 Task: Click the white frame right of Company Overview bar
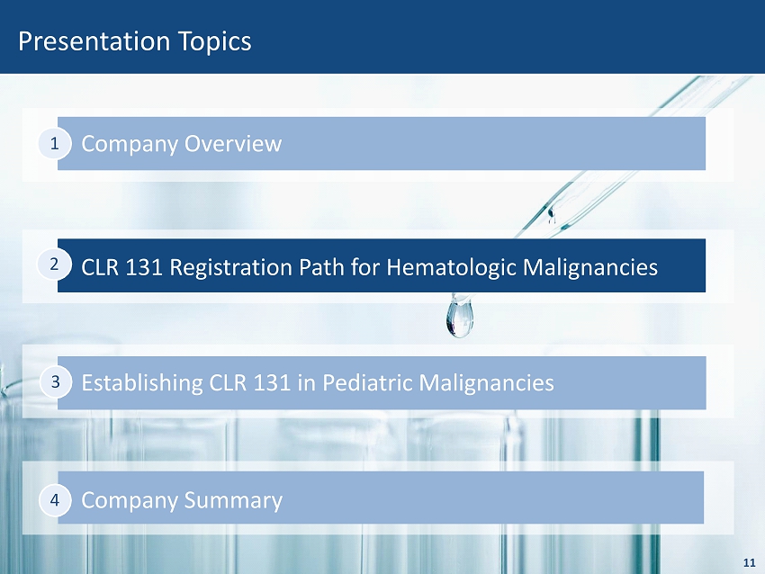719,144
